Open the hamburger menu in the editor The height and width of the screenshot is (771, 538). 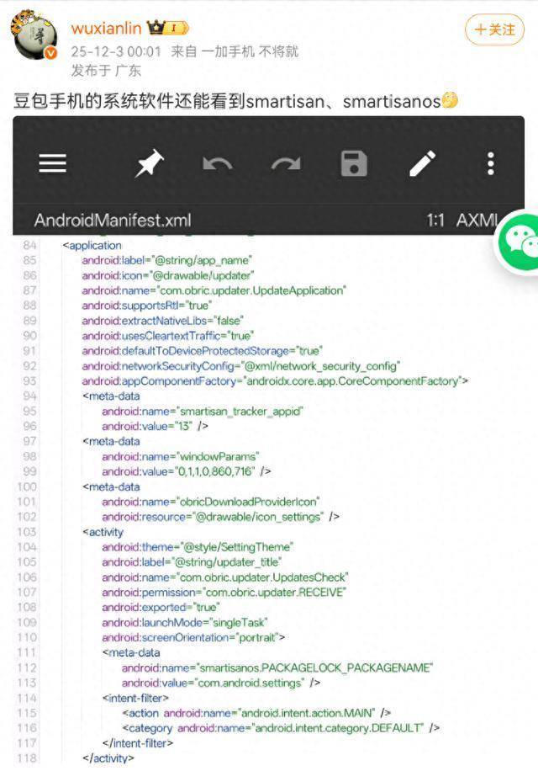click(x=53, y=163)
